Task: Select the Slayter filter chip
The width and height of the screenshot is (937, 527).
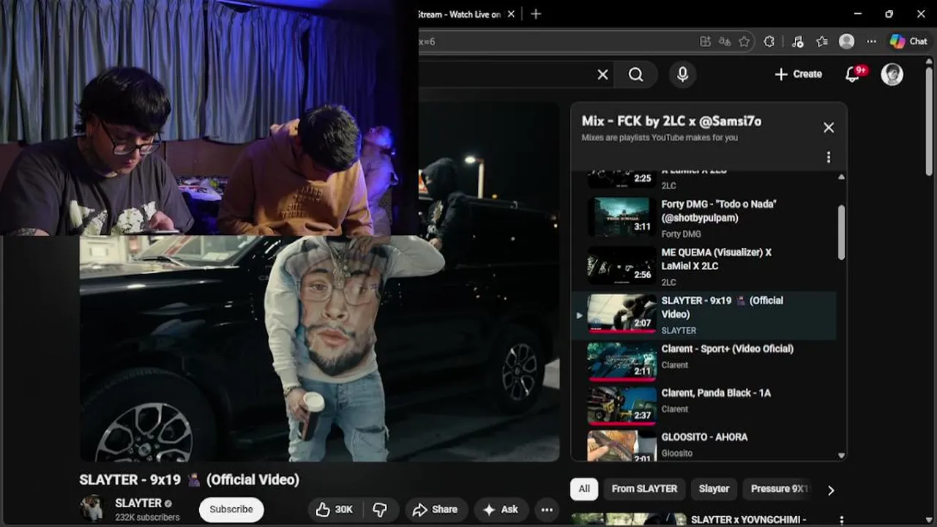Action: (x=714, y=489)
